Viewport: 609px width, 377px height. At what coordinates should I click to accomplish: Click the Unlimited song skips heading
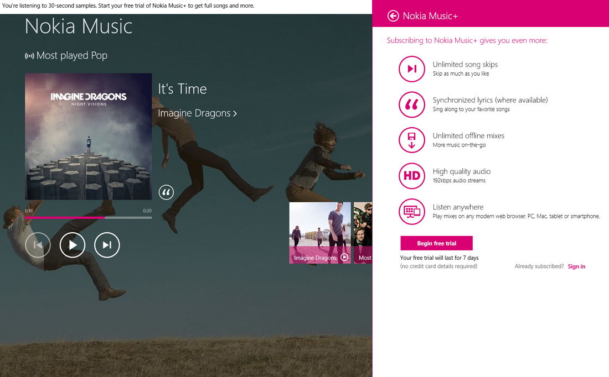[465, 64]
